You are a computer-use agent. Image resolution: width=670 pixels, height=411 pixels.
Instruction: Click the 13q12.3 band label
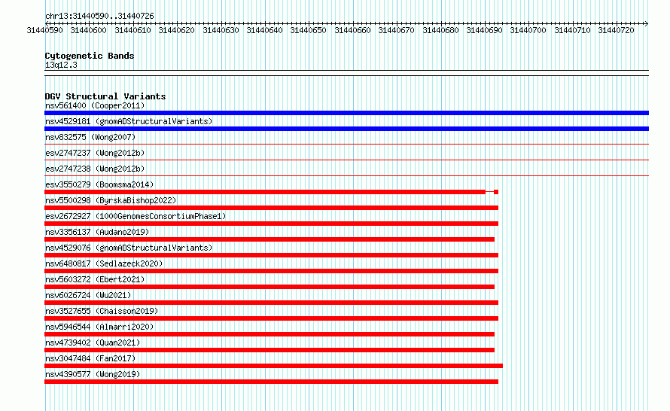[61, 65]
